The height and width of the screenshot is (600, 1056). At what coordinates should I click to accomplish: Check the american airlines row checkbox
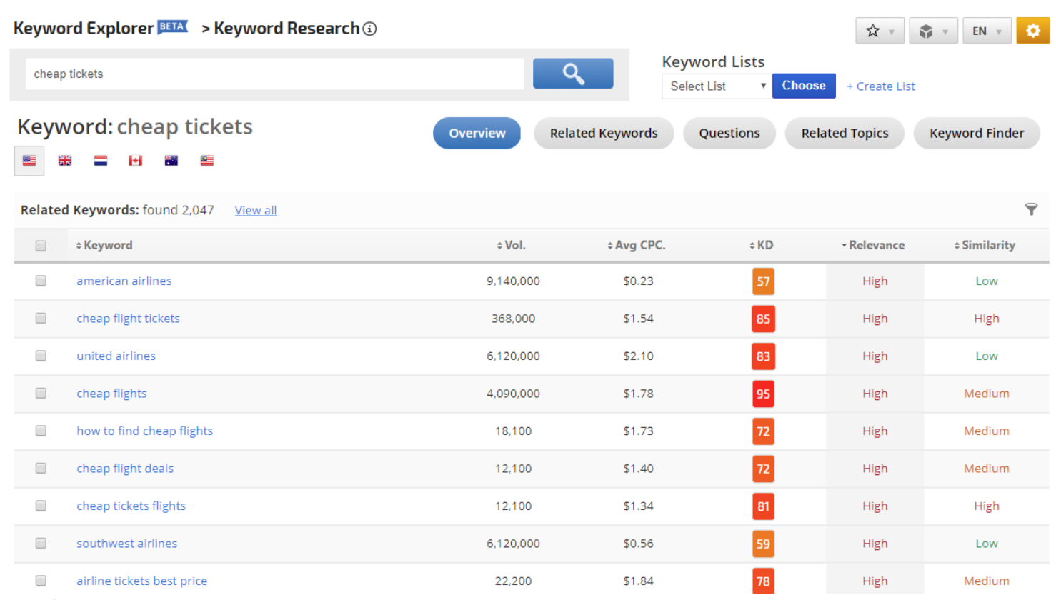point(41,281)
